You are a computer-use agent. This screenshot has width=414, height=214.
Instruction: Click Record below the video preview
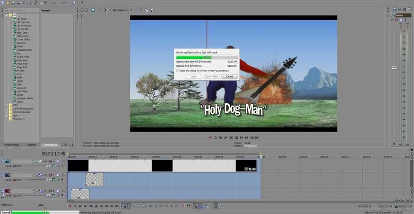[211, 137]
